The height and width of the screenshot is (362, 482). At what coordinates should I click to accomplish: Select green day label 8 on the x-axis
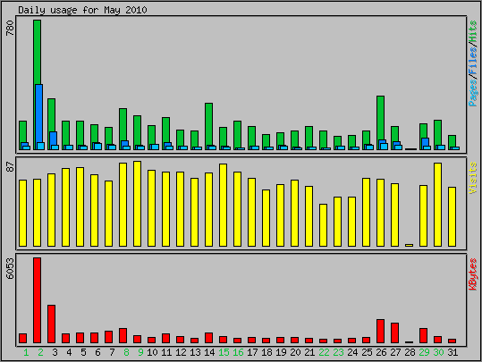[x=126, y=352]
